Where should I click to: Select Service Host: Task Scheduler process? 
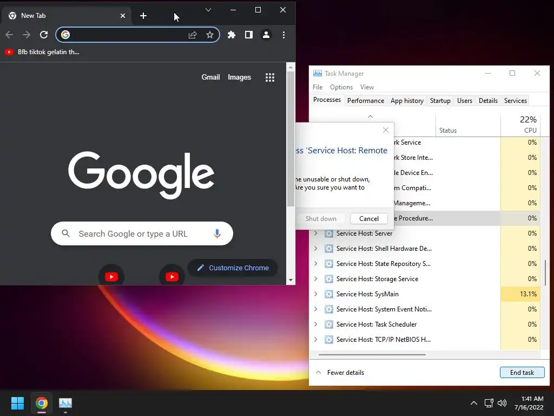pyautogui.click(x=425, y=324)
